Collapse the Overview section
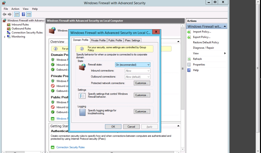Viewport: 261px width, 153px height. click(x=178, y=41)
